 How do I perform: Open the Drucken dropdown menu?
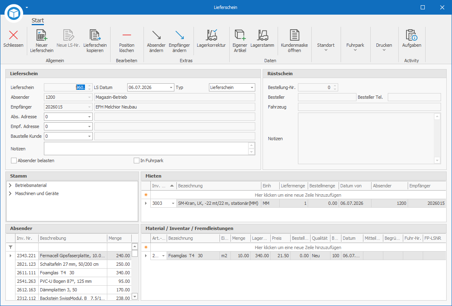tap(384, 47)
